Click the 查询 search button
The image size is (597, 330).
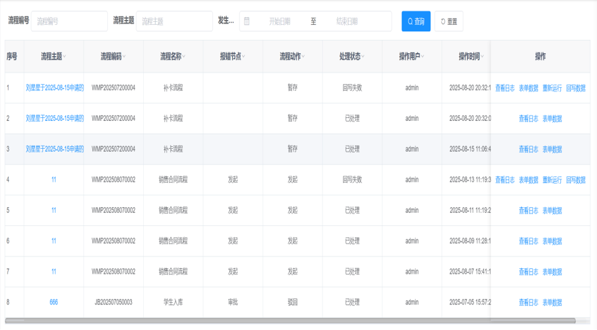tap(415, 21)
